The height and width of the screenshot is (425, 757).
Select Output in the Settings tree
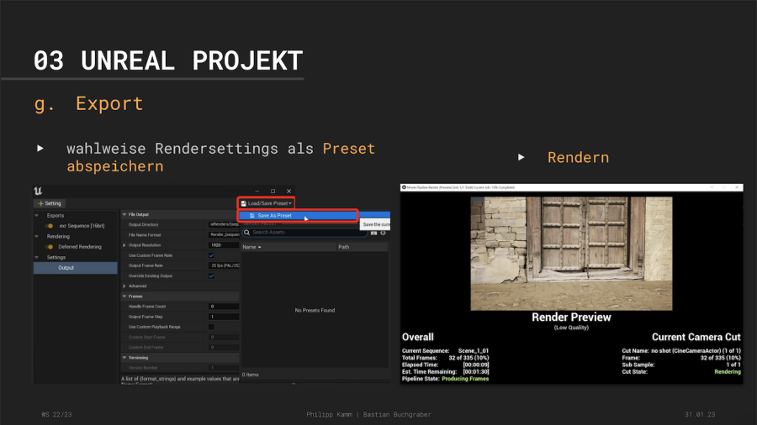coord(66,268)
